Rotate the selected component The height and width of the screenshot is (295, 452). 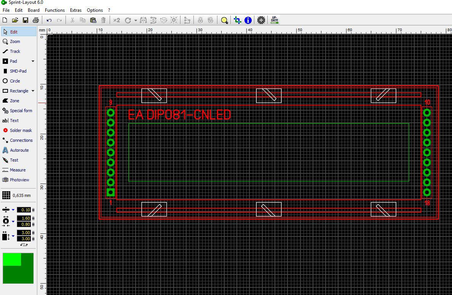pyautogui.click(x=128, y=20)
